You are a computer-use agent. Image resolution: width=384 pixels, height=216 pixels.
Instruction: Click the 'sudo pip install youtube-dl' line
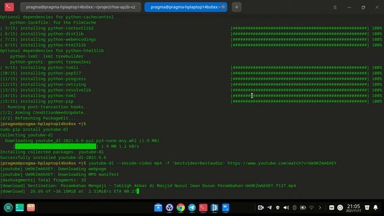pos(34,130)
